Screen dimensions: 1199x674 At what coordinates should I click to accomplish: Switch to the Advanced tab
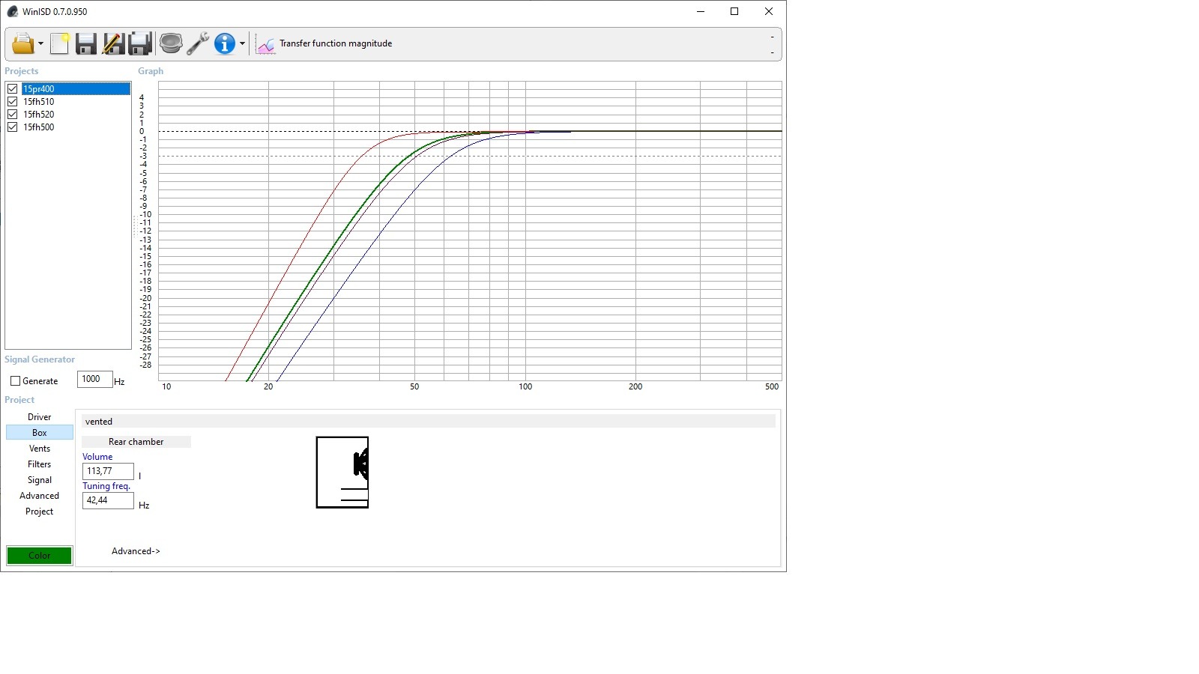pyautogui.click(x=40, y=496)
